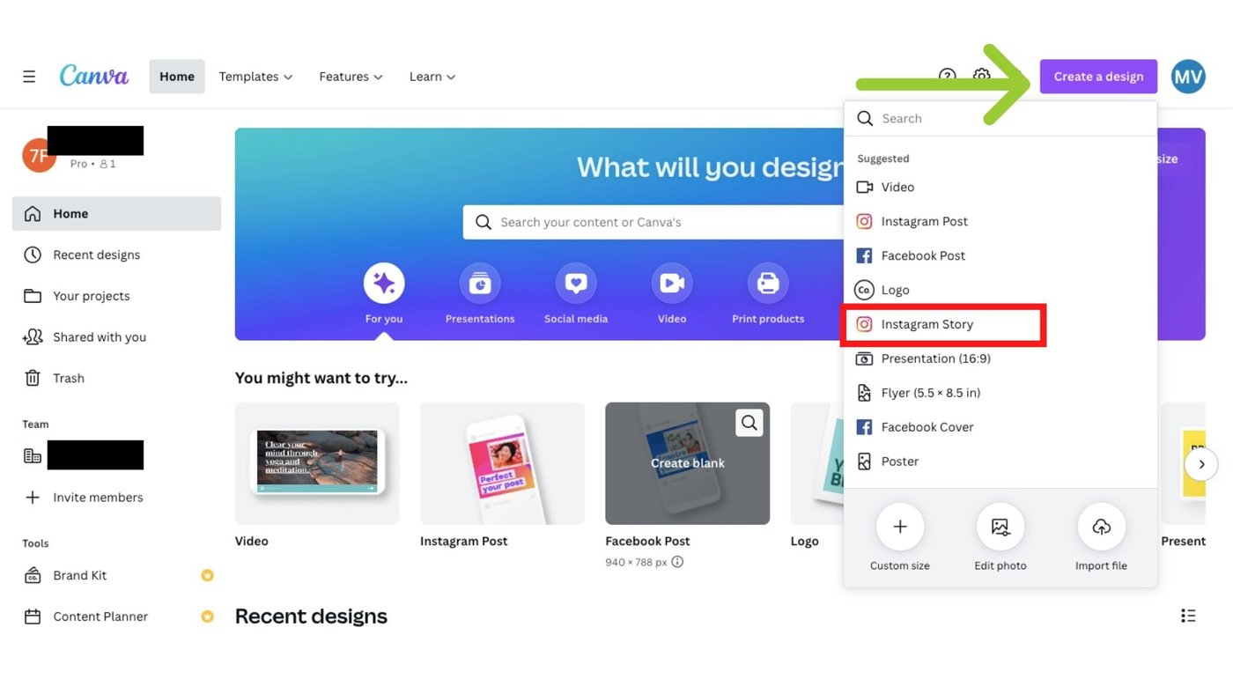
Task: Click the Brand Kit tool in the sidebar
Action: click(80, 574)
